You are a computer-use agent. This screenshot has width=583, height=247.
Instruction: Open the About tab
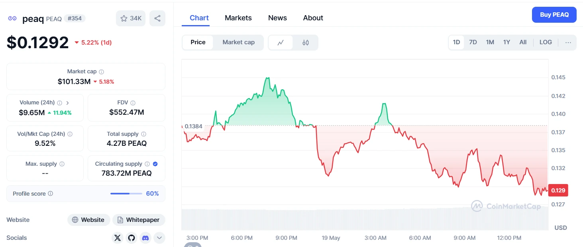click(313, 18)
